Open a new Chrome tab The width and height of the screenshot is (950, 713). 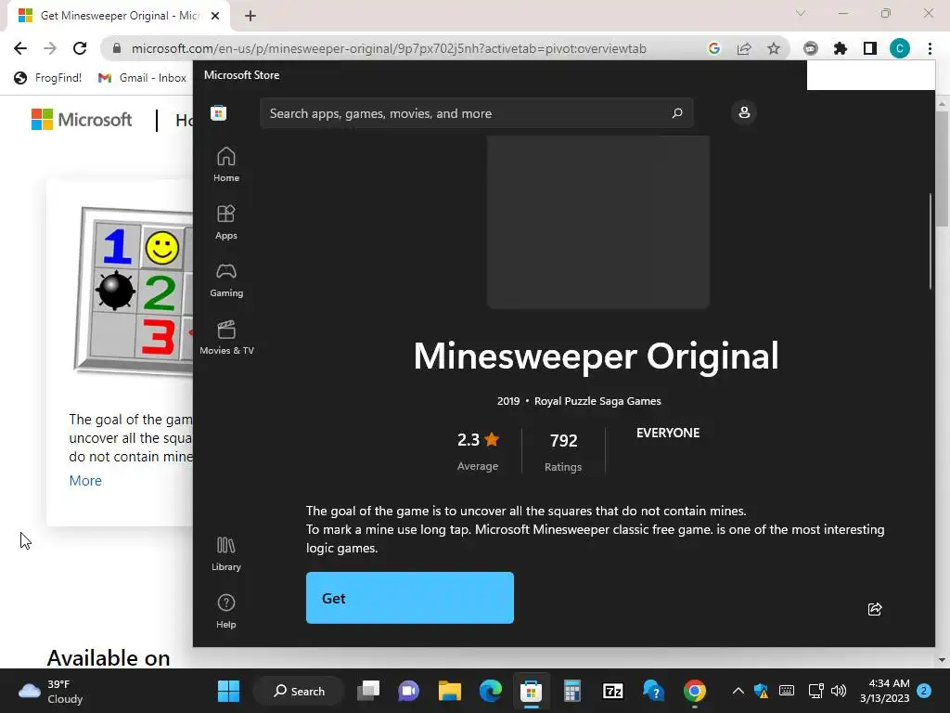click(250, 17)
